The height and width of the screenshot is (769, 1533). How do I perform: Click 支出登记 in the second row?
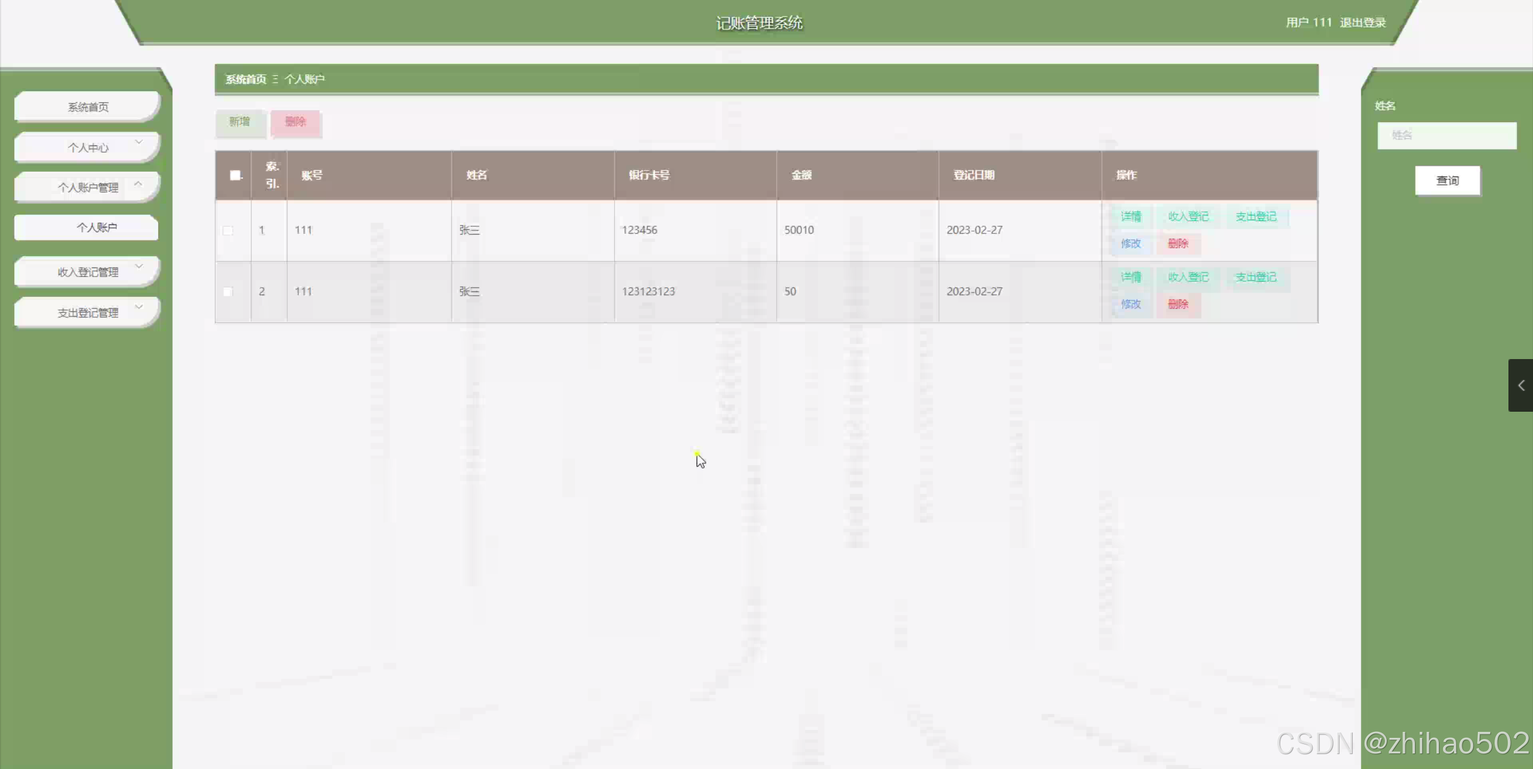pyautogui.click(x=1256, y=277)
